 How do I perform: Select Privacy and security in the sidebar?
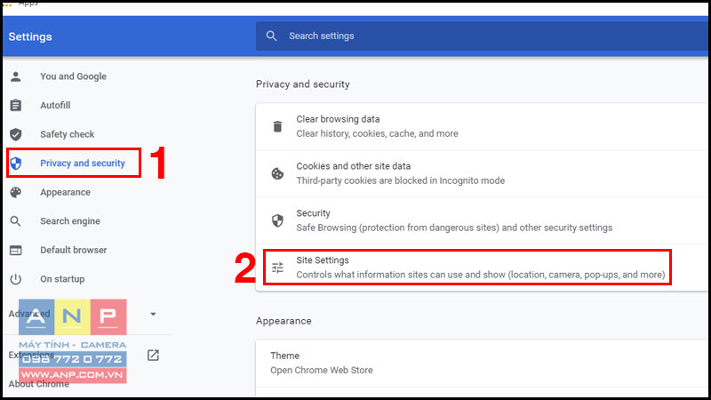(83, 164)
